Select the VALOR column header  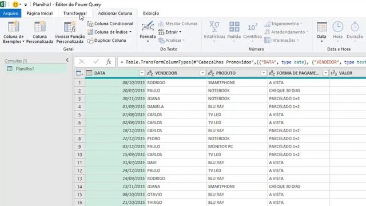pyautogui.click(x=348, y=73)
